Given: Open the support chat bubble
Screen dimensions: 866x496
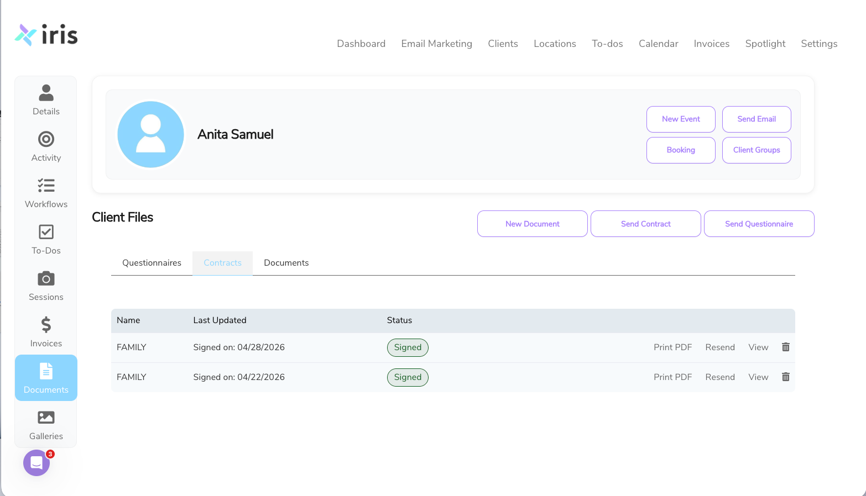Looking at the screenshot, I should 36,463.
